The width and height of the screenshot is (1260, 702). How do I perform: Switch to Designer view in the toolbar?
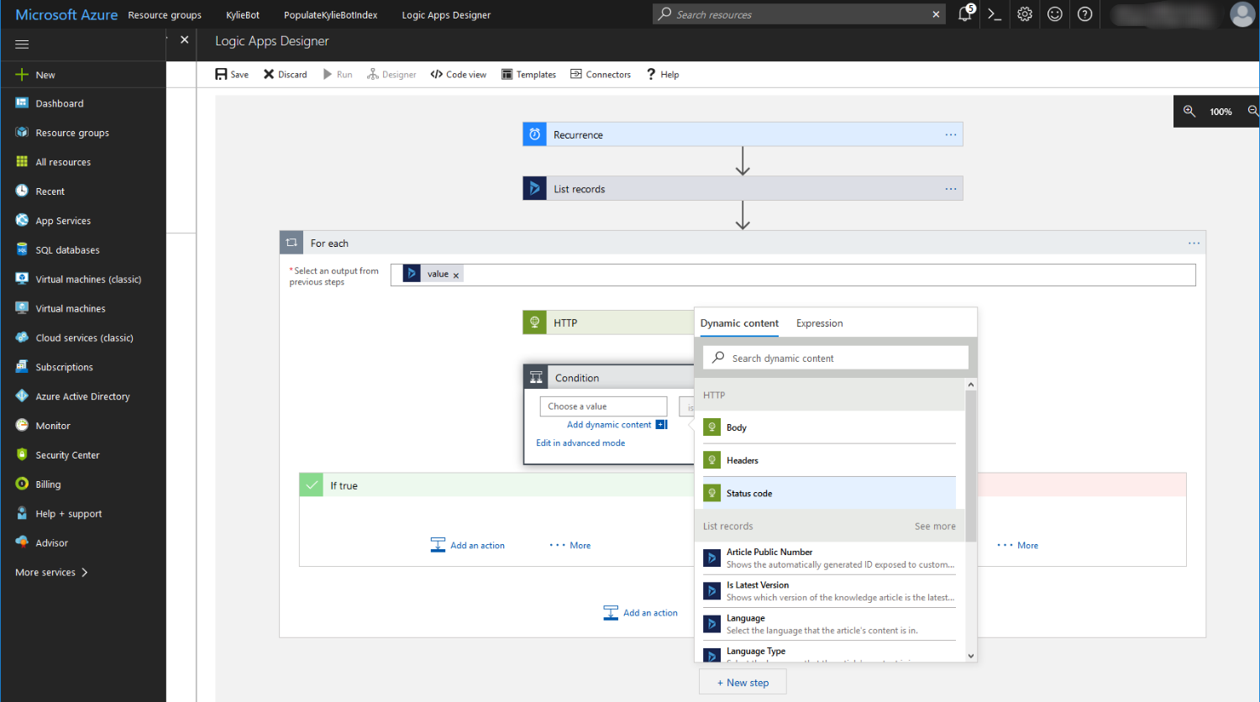pyautogui.click(x=391, y=75)
